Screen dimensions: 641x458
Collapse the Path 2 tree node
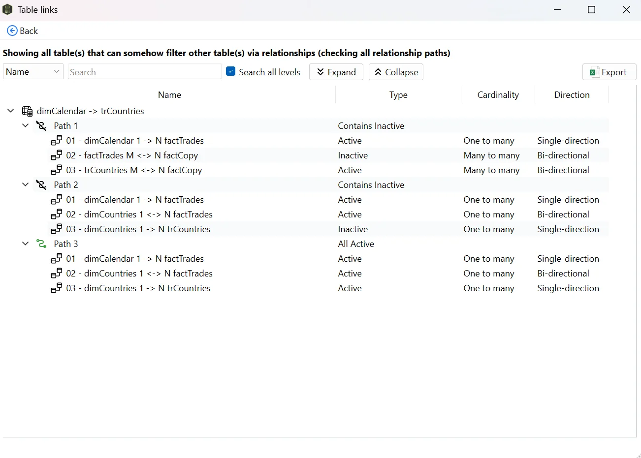click(x=25, y=184)
